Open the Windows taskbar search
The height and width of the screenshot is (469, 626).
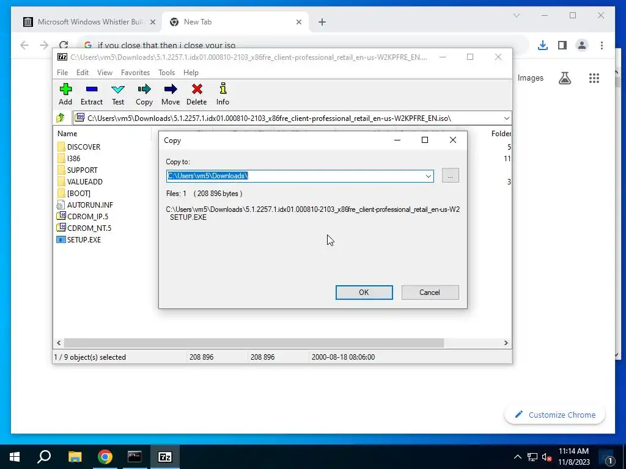pos(44,457)
